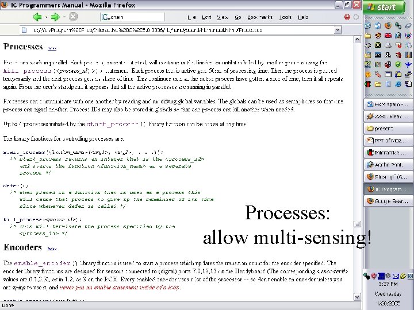Switch to the Adobe taskbar window

388,165
